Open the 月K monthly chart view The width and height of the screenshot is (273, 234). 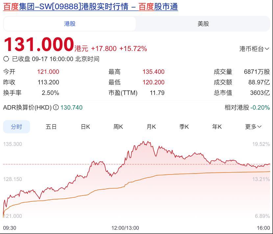(151, 126)
